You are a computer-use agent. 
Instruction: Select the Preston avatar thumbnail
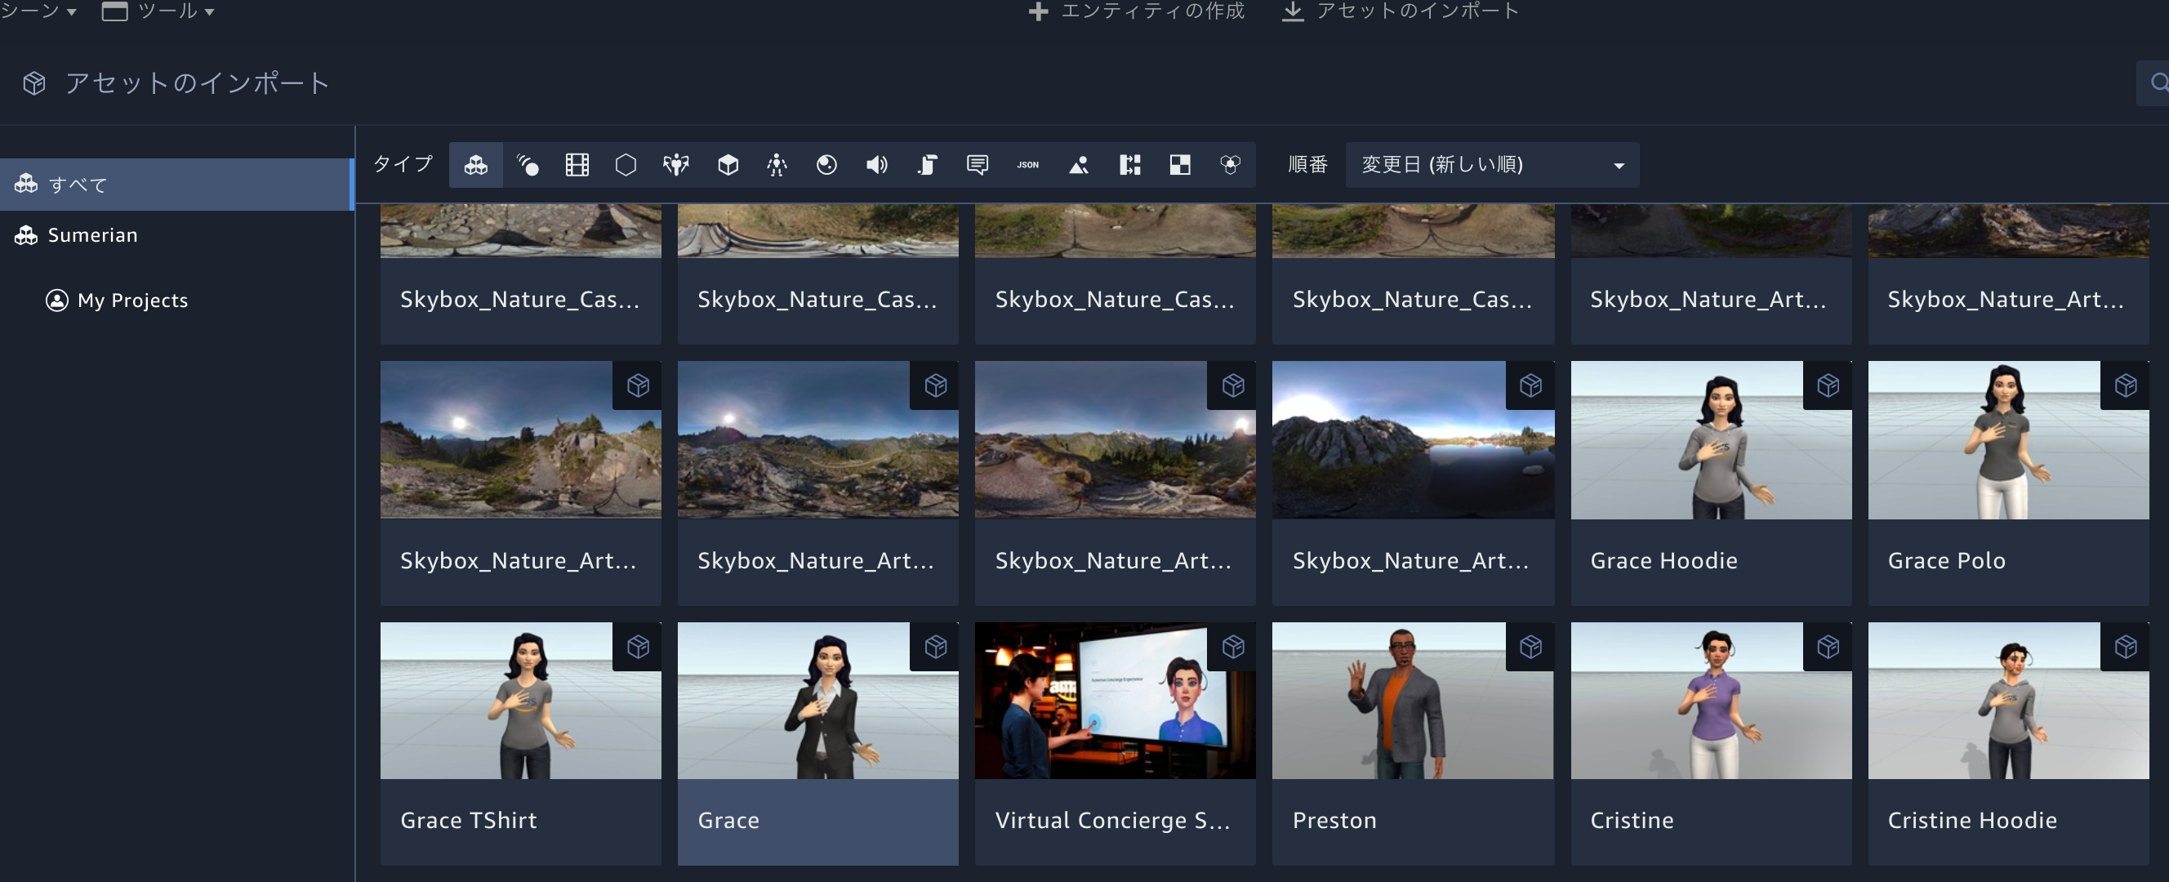click(1412, 701)
